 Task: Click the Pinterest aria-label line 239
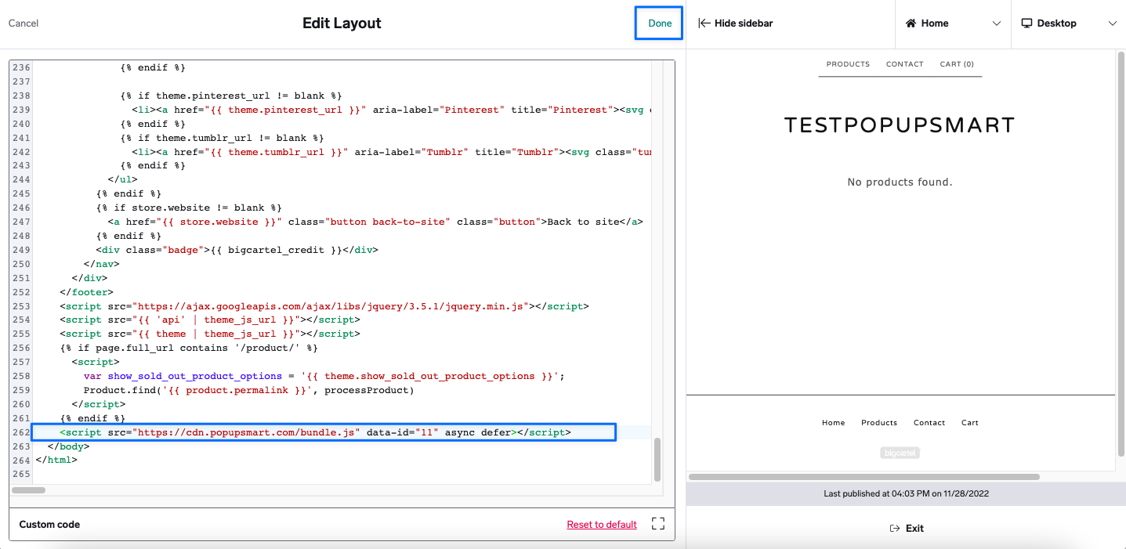click(391, 110)
